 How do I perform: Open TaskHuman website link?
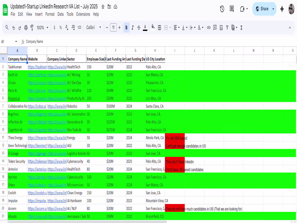tap(37, 67)
